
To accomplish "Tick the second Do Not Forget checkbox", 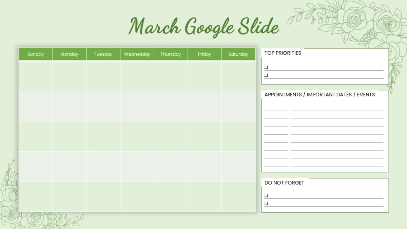I will (x=266, y=204).
